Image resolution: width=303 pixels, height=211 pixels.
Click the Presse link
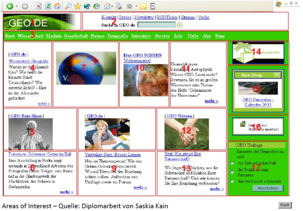pos(125,17)
